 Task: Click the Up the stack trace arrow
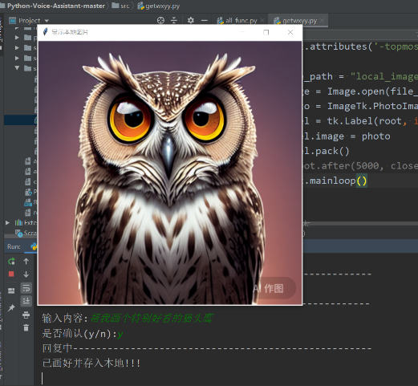click(26, 262)
